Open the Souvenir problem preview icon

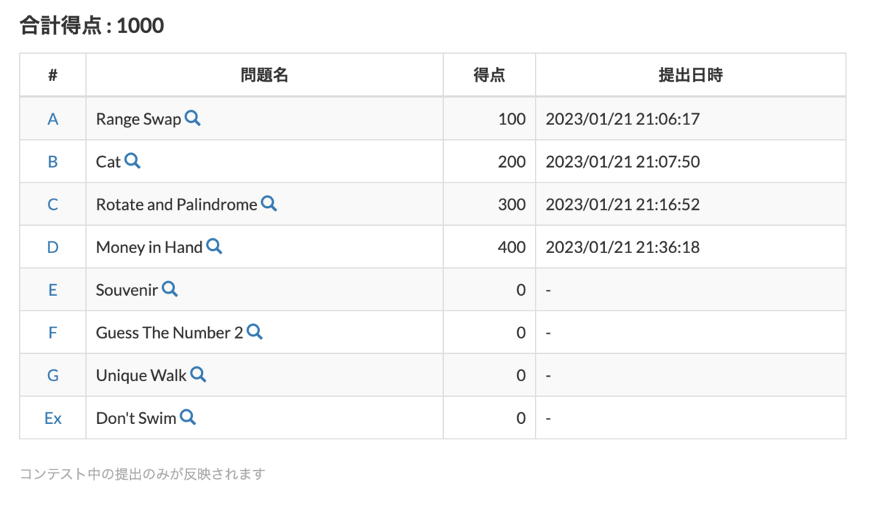point(170,290)
